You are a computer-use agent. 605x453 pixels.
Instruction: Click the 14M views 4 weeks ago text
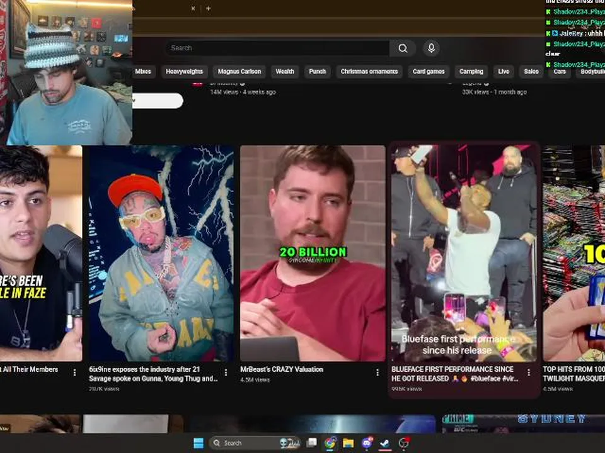[243, 92]
